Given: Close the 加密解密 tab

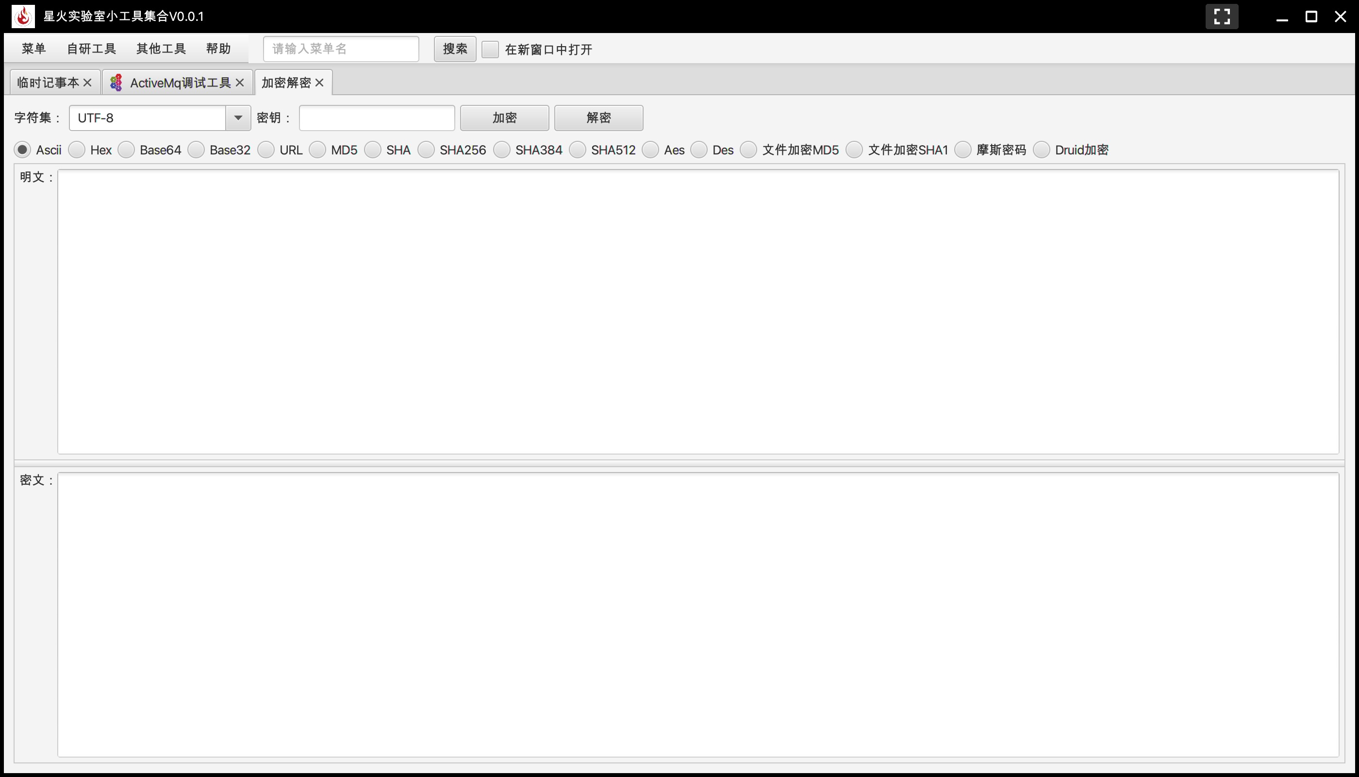Looking at the screenshot, I should (x=319, y=83).
